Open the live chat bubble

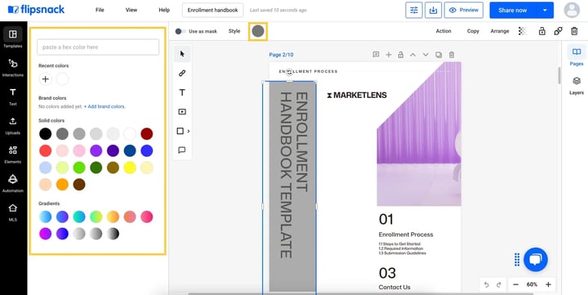[x=536, y=259]
